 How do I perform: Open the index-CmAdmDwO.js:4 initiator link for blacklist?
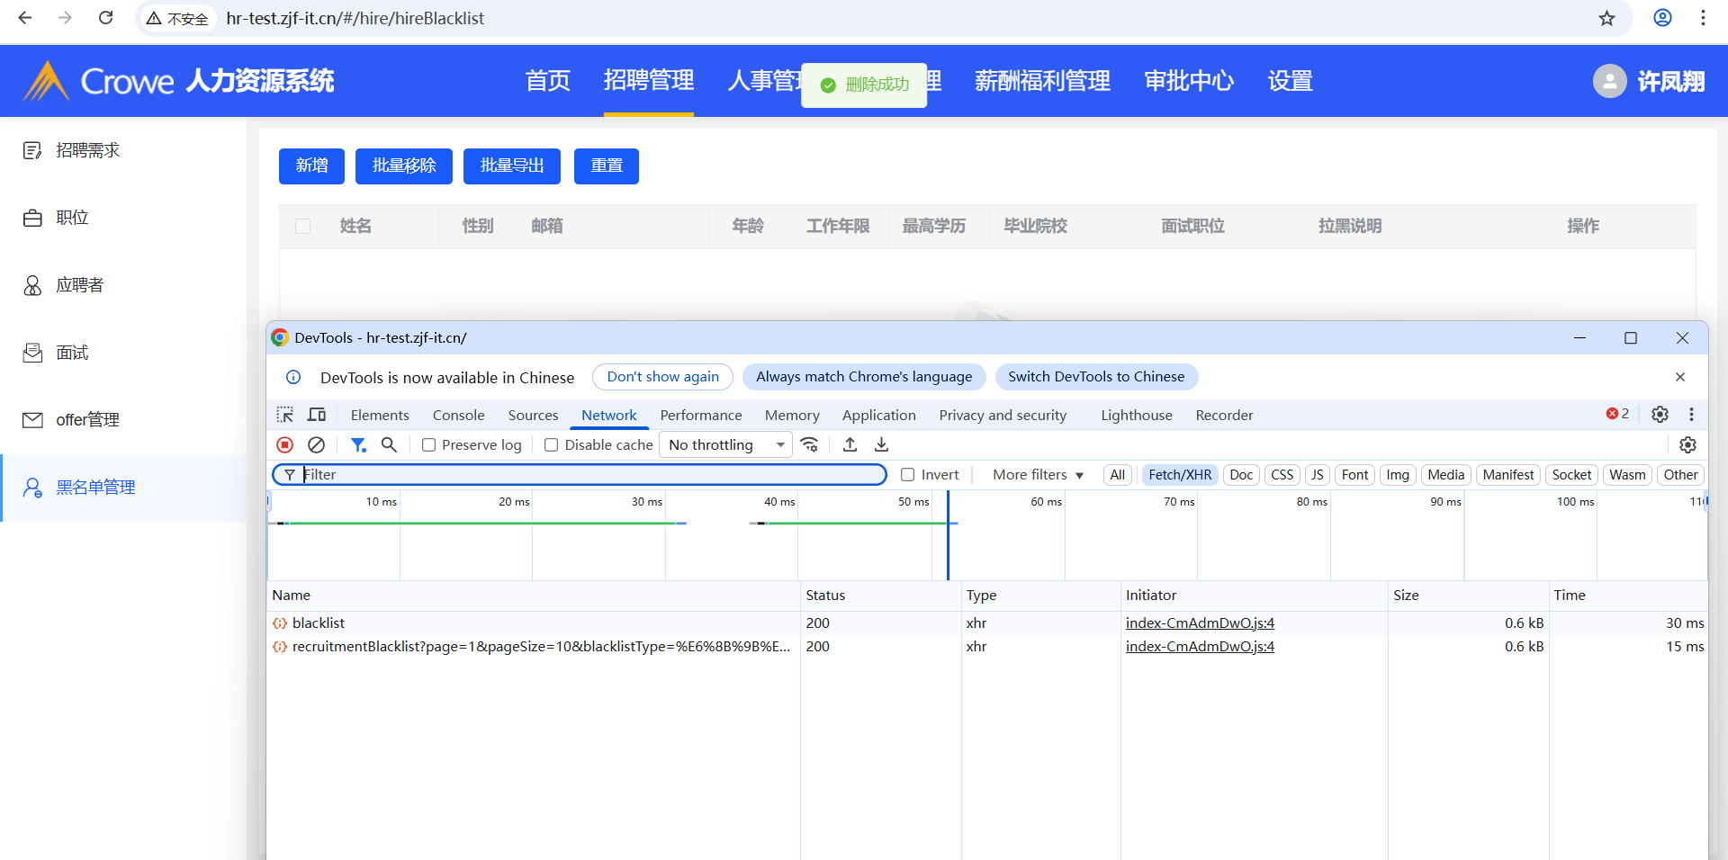click(1200, 623)
